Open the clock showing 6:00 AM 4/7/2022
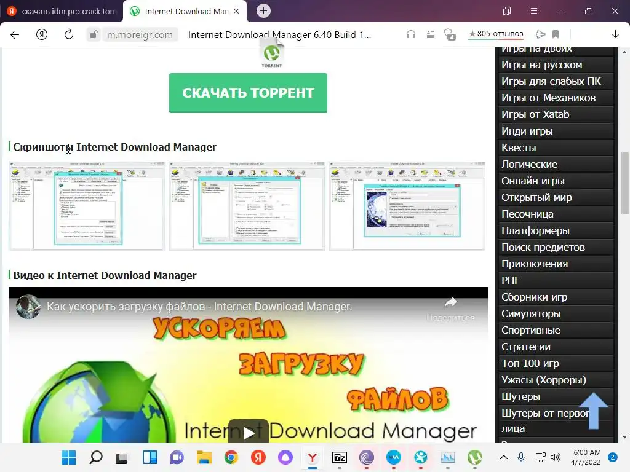Image resolution: width=630 pixels, height=472 pixels. 586,457
